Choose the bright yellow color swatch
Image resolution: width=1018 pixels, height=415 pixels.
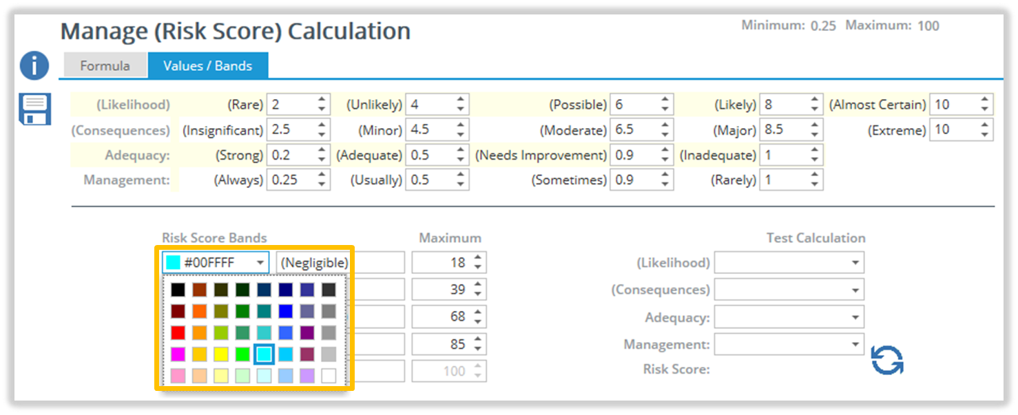click(x=221, y=354)
